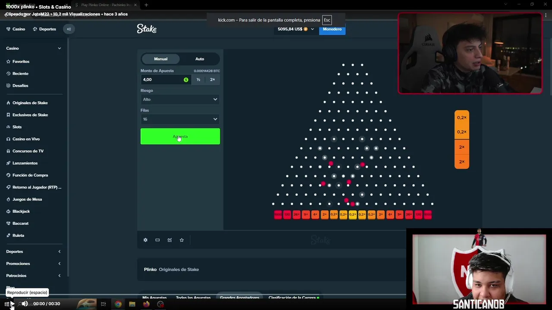
Task: Open Juegos de Mesa
Action: pos(24,199)
